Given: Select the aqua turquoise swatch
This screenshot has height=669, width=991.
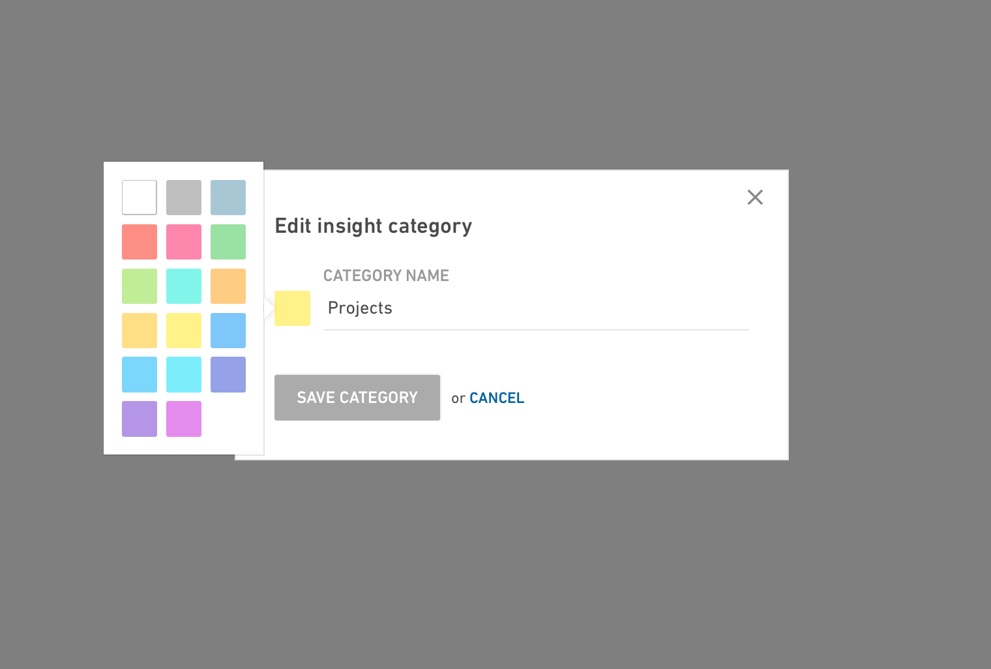Looking at the screenshot, I should tap(184, 286).
